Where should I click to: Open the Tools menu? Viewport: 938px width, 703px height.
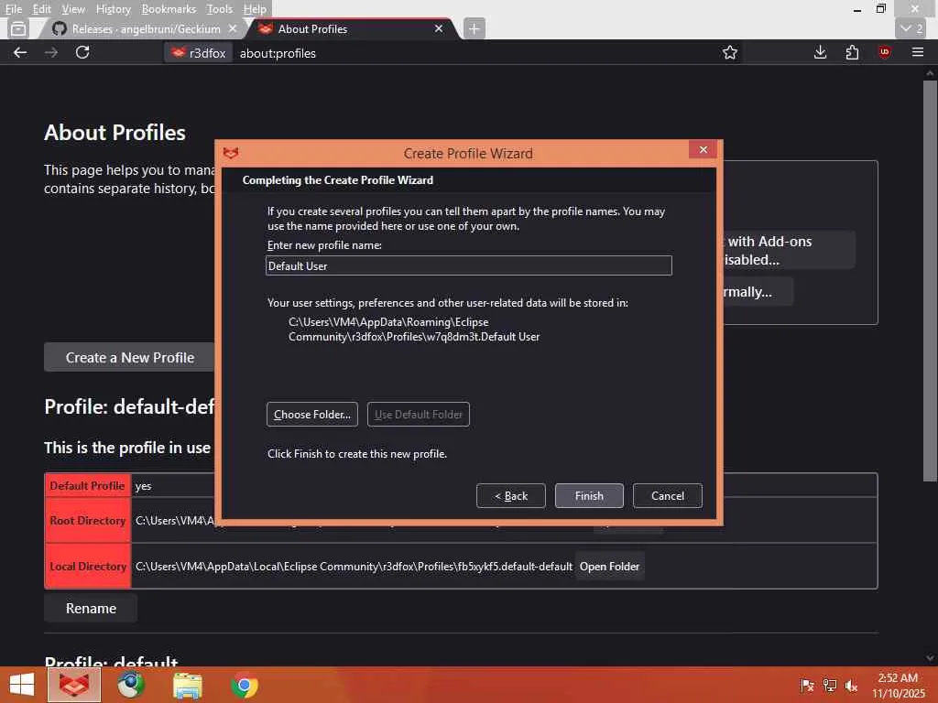[x=219, y=9]
